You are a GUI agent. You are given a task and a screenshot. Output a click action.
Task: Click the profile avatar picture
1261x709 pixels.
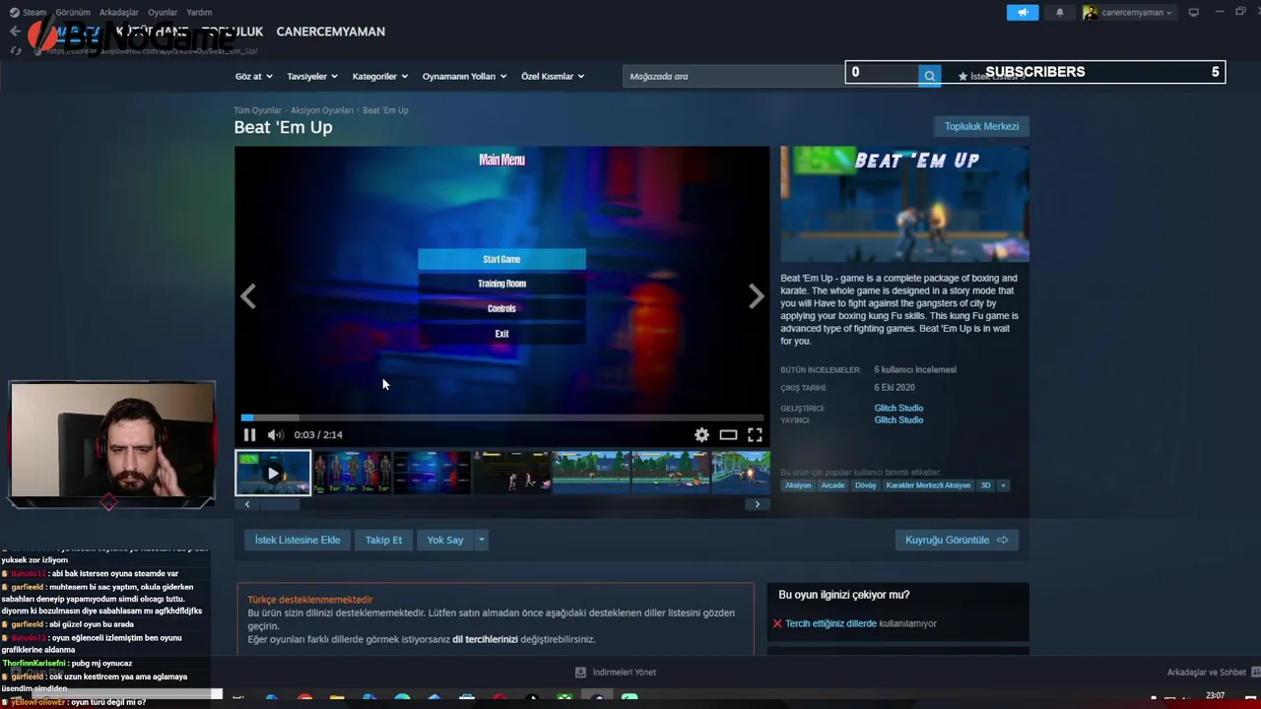point(1090,13)
